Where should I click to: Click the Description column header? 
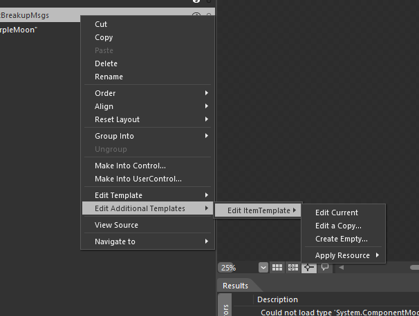click(277, 299)
